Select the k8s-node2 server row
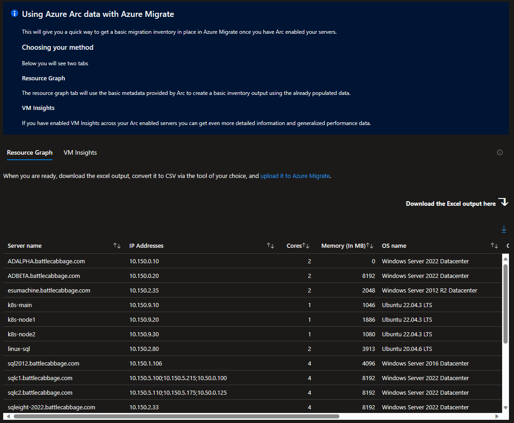This screenshot has width=514, height=423. [252, 334]
